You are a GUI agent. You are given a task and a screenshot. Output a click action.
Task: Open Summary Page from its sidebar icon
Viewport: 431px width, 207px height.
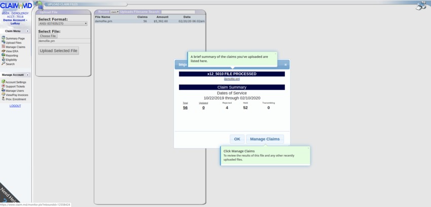[x=4, y=38]
